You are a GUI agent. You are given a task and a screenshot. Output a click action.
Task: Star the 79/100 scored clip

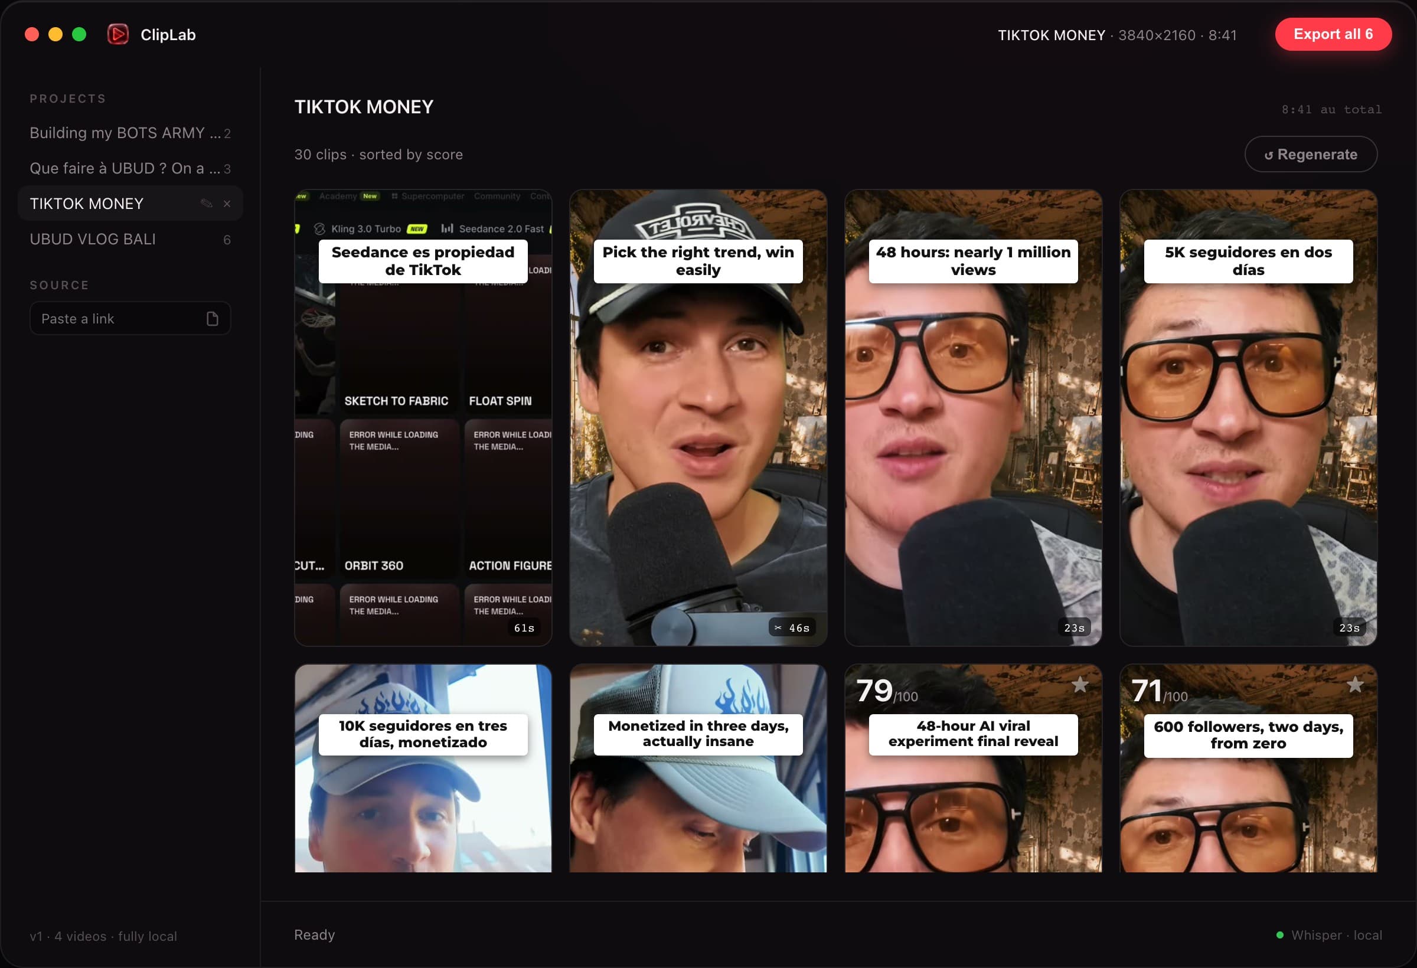tap(1080, 685)
